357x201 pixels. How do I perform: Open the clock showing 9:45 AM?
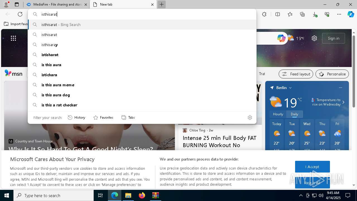point(333,195)
